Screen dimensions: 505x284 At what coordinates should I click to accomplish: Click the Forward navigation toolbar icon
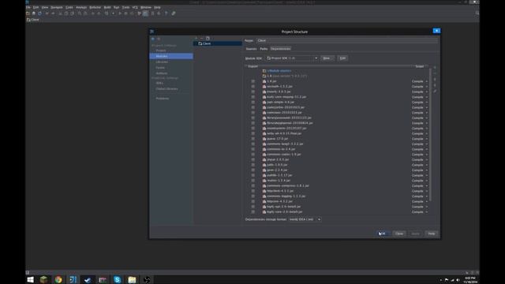[99, 13]
